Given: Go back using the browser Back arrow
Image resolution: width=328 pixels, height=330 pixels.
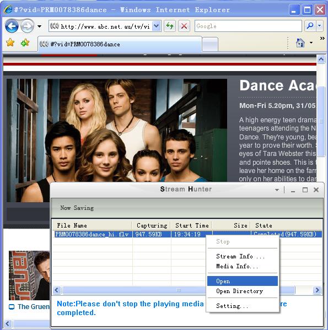Looking at the screenshot, I should pyautogui.click(x=12, y=26).
